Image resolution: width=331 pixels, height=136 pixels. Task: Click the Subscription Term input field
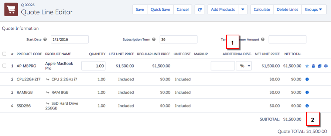pyautogui.click(x=178, y=39)
